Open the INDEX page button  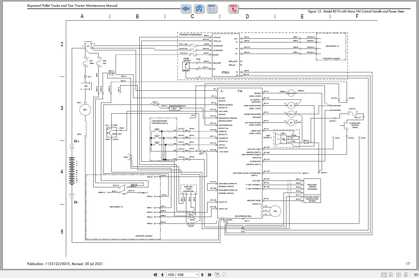(211, 9)
